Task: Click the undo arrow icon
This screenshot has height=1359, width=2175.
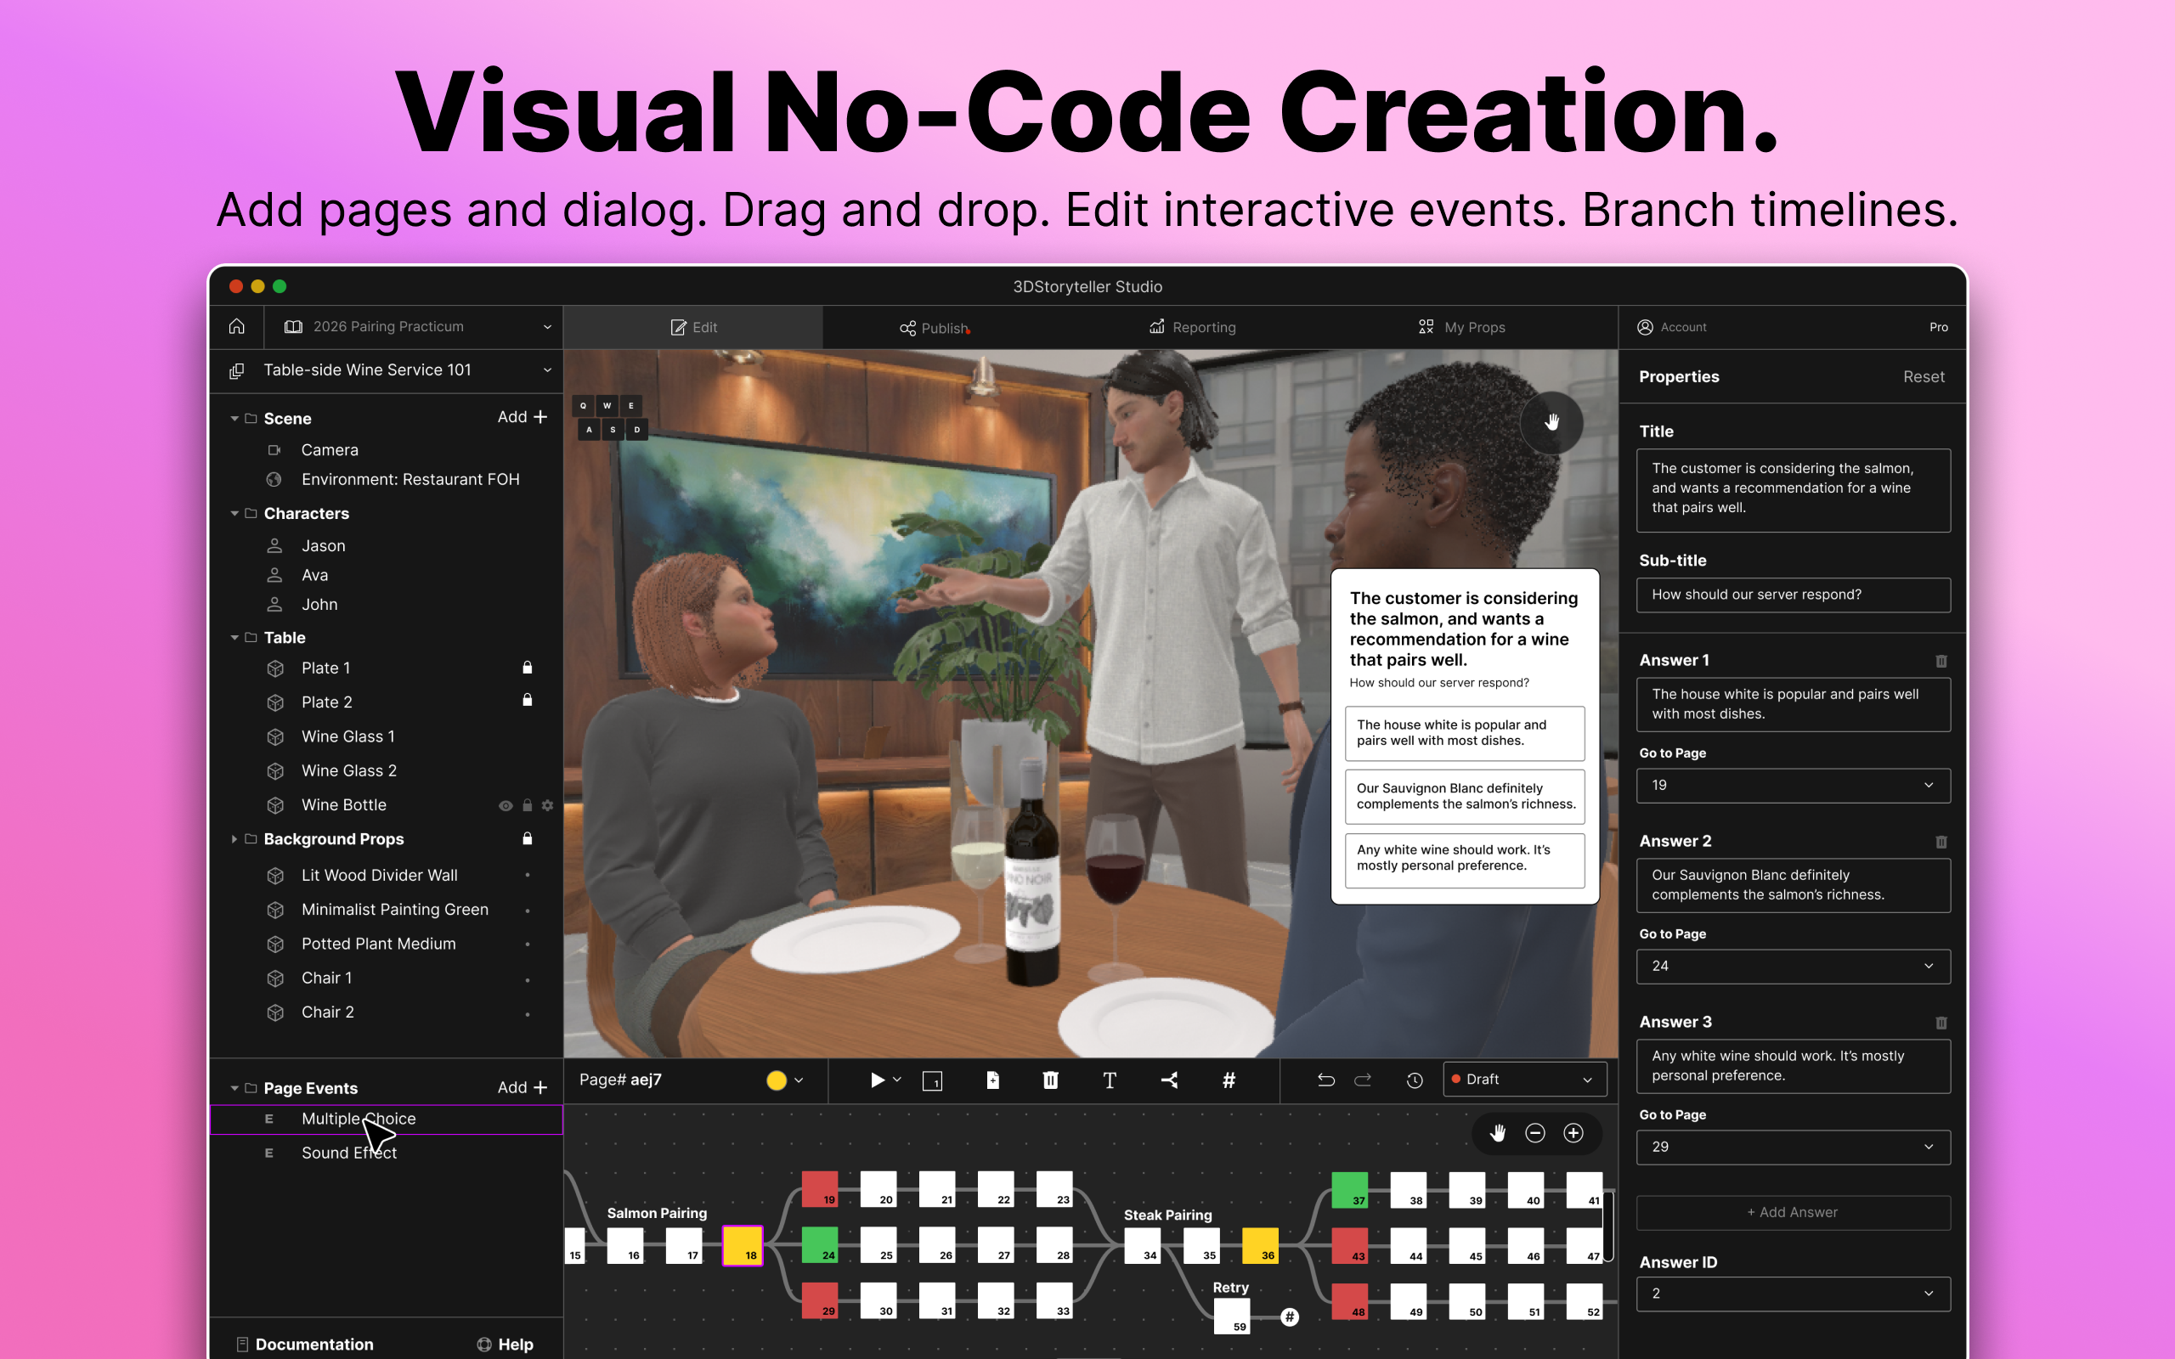Action: [x=1325, y=1080]
